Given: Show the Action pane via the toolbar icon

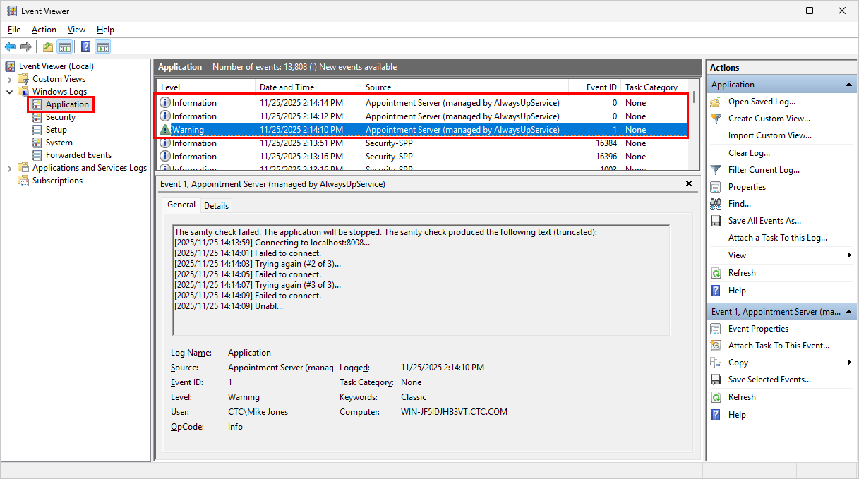Looking at the screenshot, I should (102, 47).
